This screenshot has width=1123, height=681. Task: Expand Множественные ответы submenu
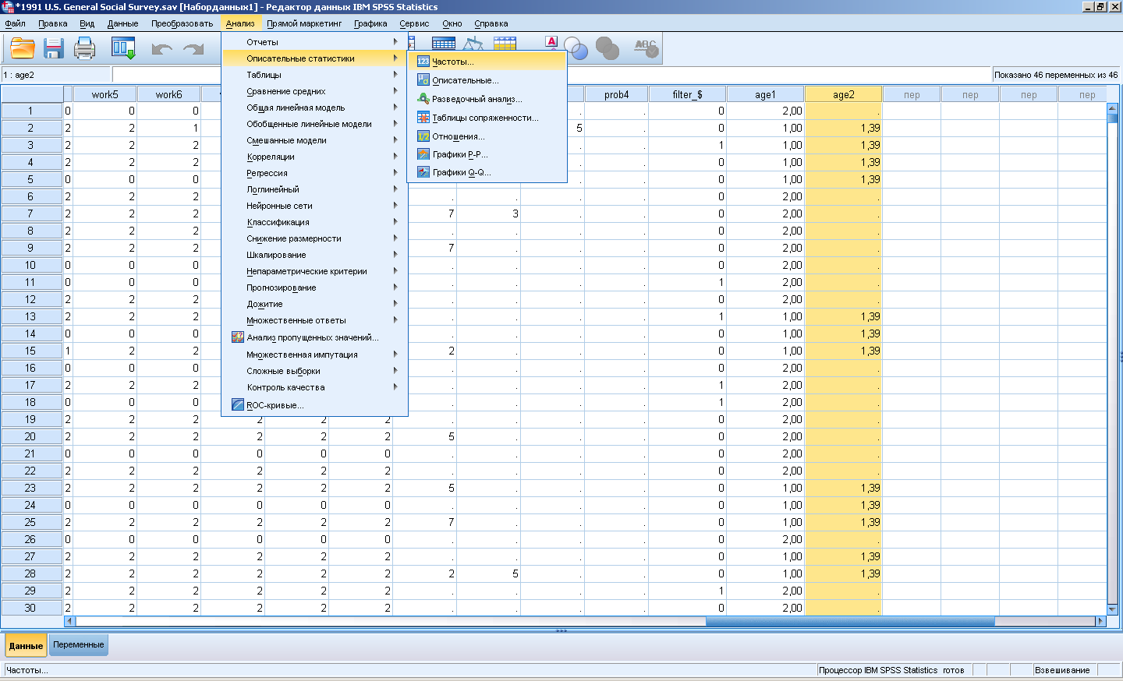[x=314, y=320]
